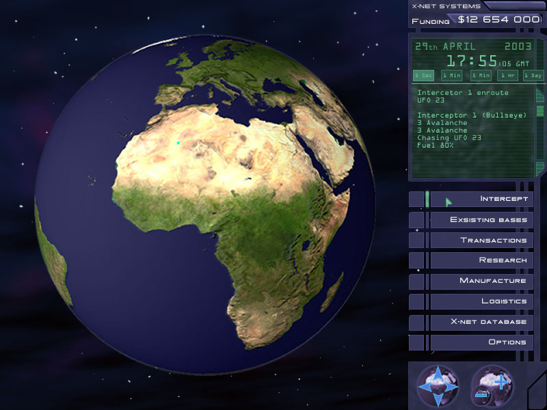This screenshot has height=410, width=547.
Task: Rotate the globe right with the right arrow
Action: click(451, 386)
